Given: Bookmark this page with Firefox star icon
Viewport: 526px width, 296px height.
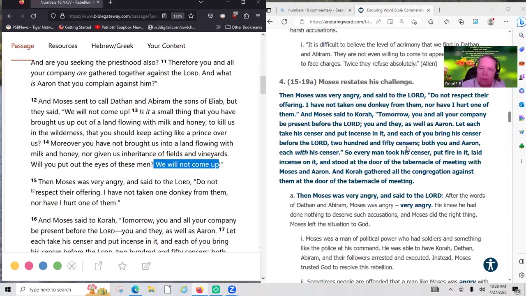Looking at the screenshot, I should (191, 16).
